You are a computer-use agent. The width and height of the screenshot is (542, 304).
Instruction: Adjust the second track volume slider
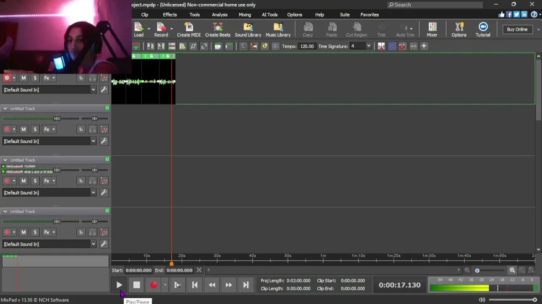point(57,119)
